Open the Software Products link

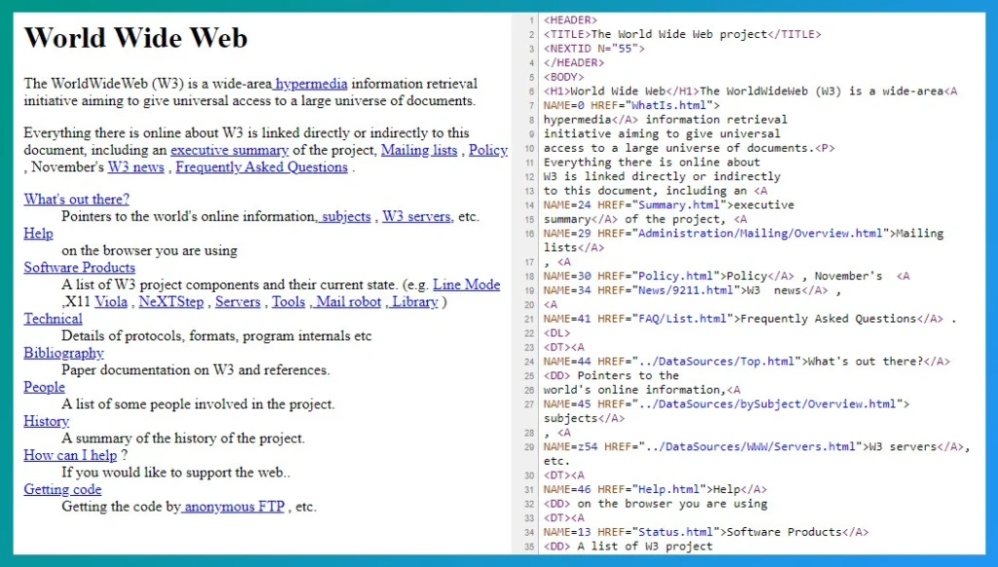(x=79, y=268)
